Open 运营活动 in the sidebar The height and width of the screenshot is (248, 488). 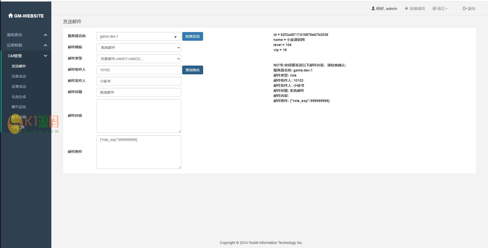click(x=19, y=86)
